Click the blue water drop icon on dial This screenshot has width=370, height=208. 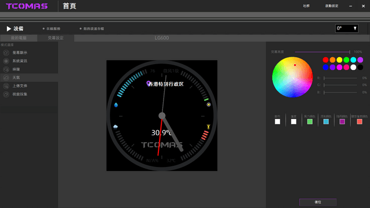tap(116, 105)
